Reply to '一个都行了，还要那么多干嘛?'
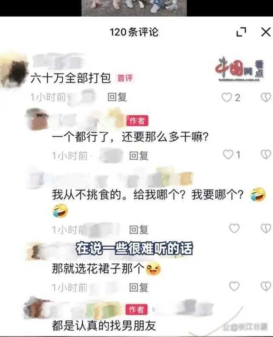 coord(139,155)
